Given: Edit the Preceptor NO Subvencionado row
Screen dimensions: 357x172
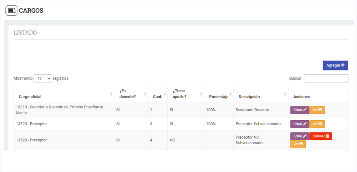Looking at the screenshot, I should [x=299, y=136].
